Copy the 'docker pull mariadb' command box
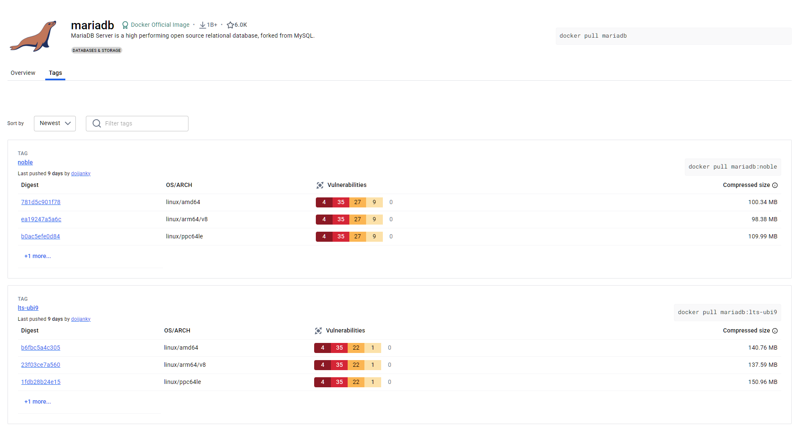 (673, 36)
